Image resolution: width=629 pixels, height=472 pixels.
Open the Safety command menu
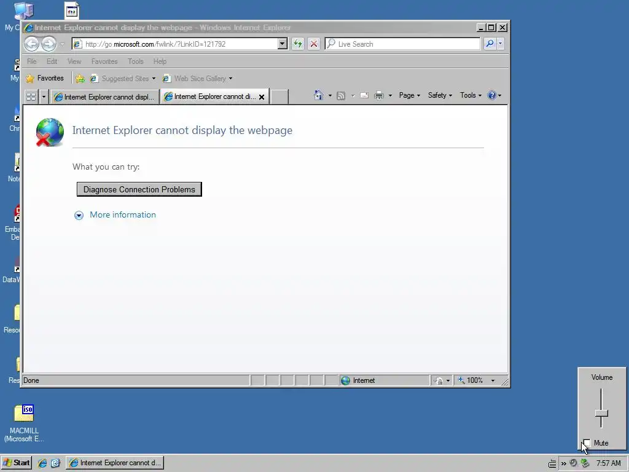[440, 95]
